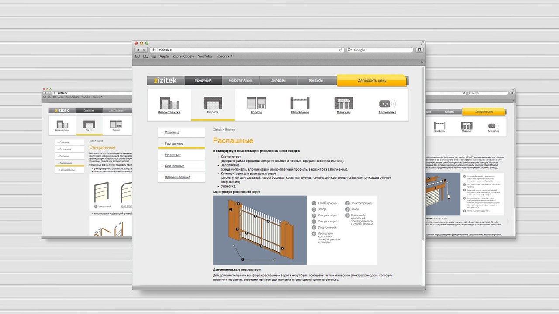Open Top Sites grid icon in front browser
The width and height of the screenshot is (559, 314).
point(153,56)
